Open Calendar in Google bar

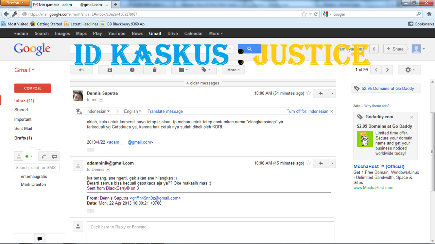tap(193, 34)
